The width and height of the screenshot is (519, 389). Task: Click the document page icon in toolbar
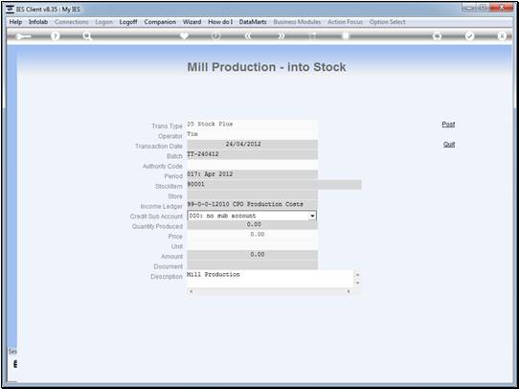(346, 35)
